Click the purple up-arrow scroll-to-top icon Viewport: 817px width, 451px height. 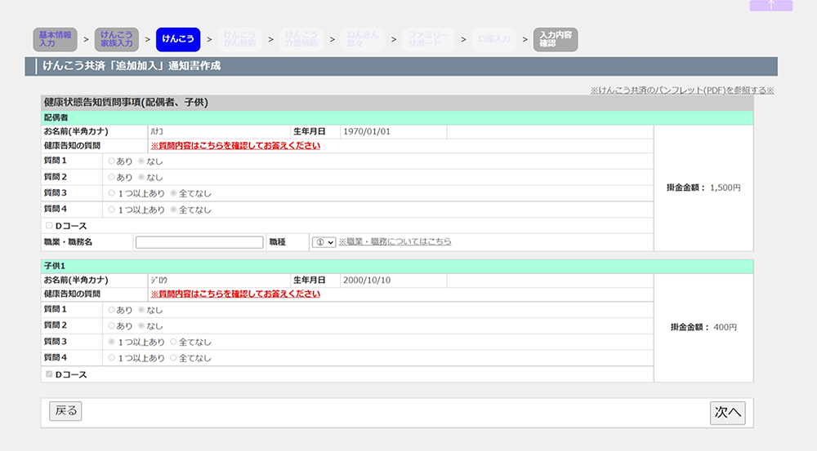[770, 5]
